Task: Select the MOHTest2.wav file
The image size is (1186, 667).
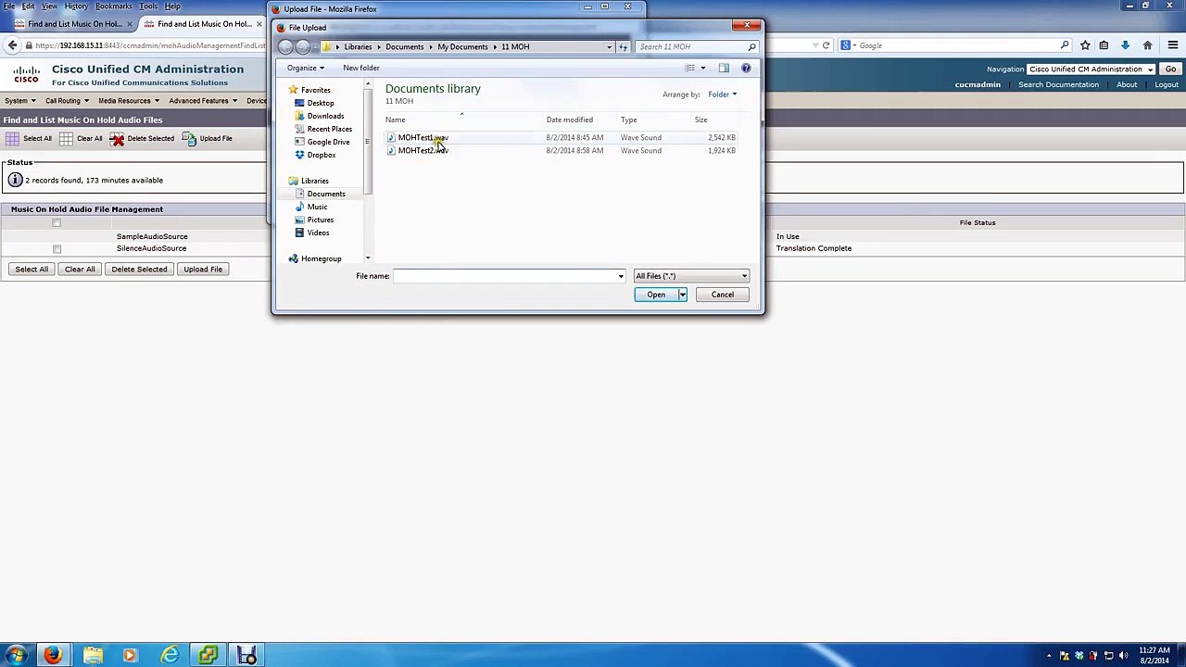Action: tap(423, 150)
